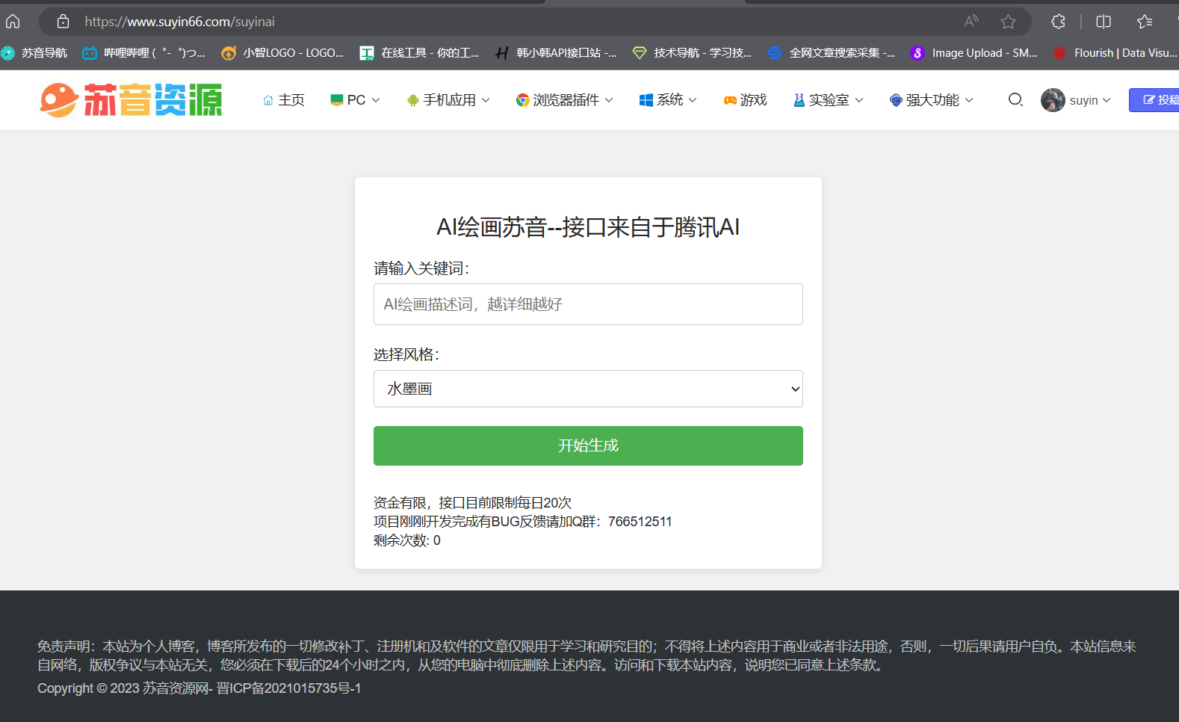This screenshot has height=722, width=1179.
Task: View site information via lock icon
Action: point(64,22)
